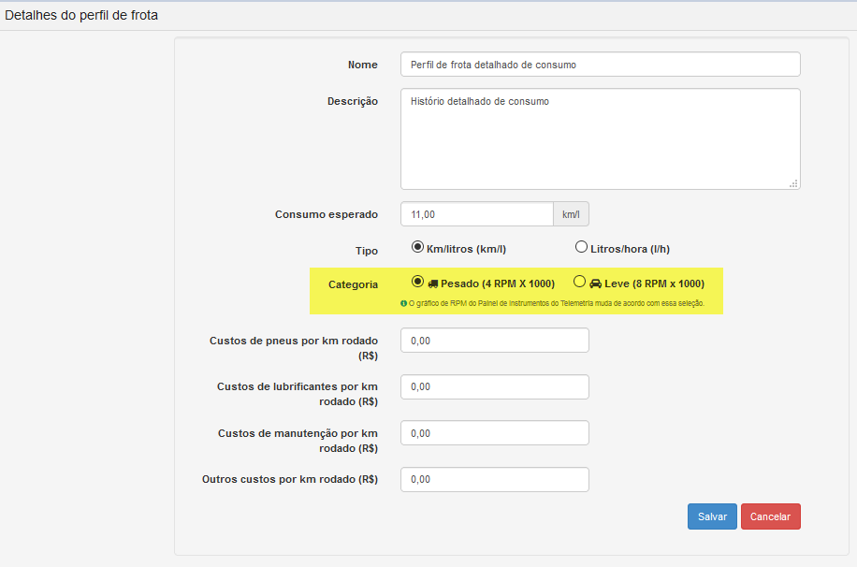Click the Detalhes do perfil de frota heading
Screen dimensions: 857x567
click(81, 15)
